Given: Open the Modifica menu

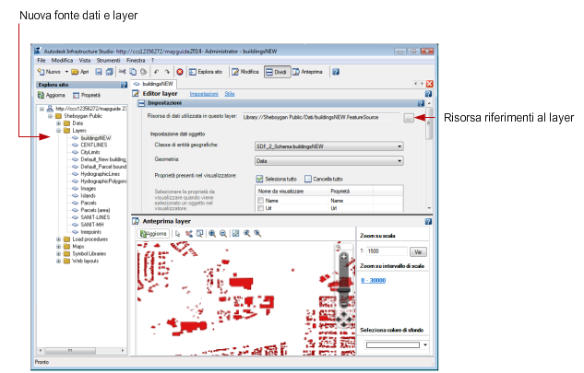Looking at the screenshot, I should point(62,60).
